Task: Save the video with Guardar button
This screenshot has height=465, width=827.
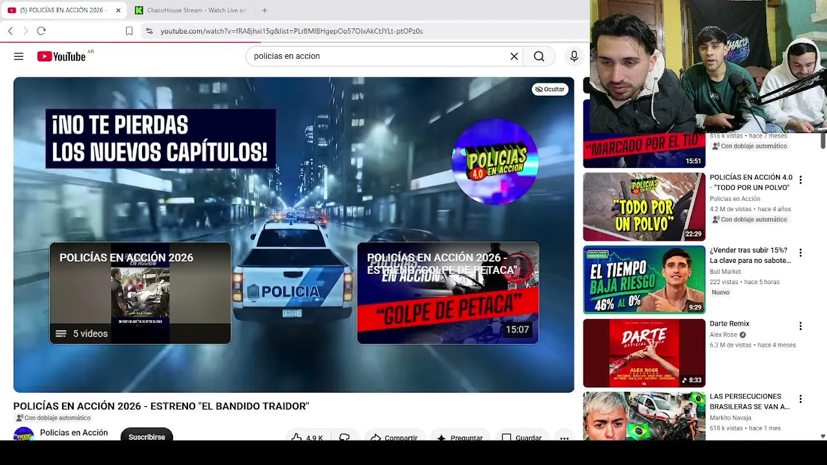Action: [522, 437]
